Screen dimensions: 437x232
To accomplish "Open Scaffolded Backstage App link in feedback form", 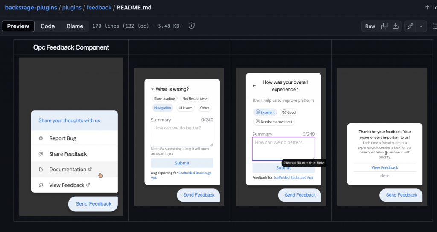I will point(293,178).
